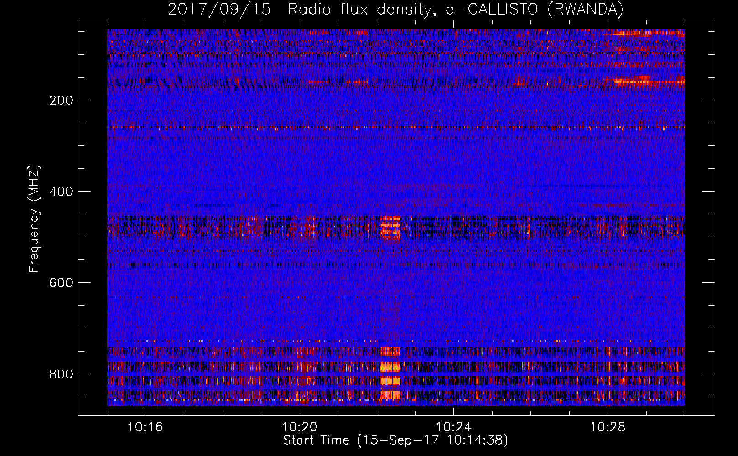Click the 10:28 time tick label
The width and height of the screenshot is (738, 456).
pos(608,427)
